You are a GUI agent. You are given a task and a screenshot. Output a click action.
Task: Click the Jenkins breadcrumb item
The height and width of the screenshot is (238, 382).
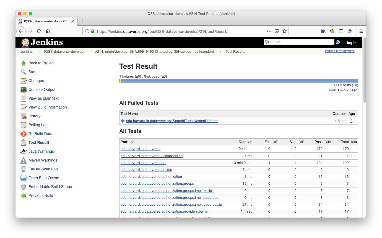(26, 52)
